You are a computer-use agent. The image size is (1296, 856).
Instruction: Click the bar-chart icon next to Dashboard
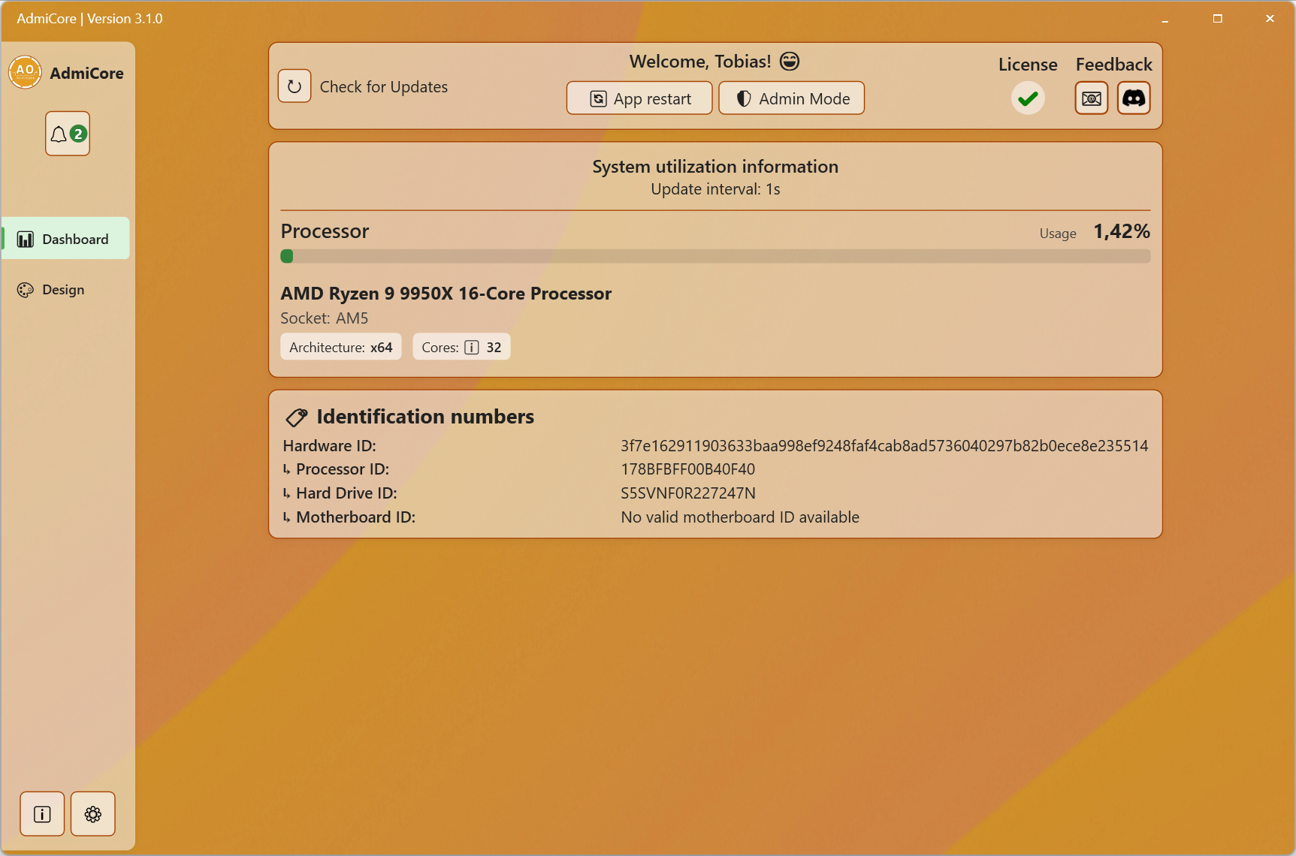coord(26,239)
